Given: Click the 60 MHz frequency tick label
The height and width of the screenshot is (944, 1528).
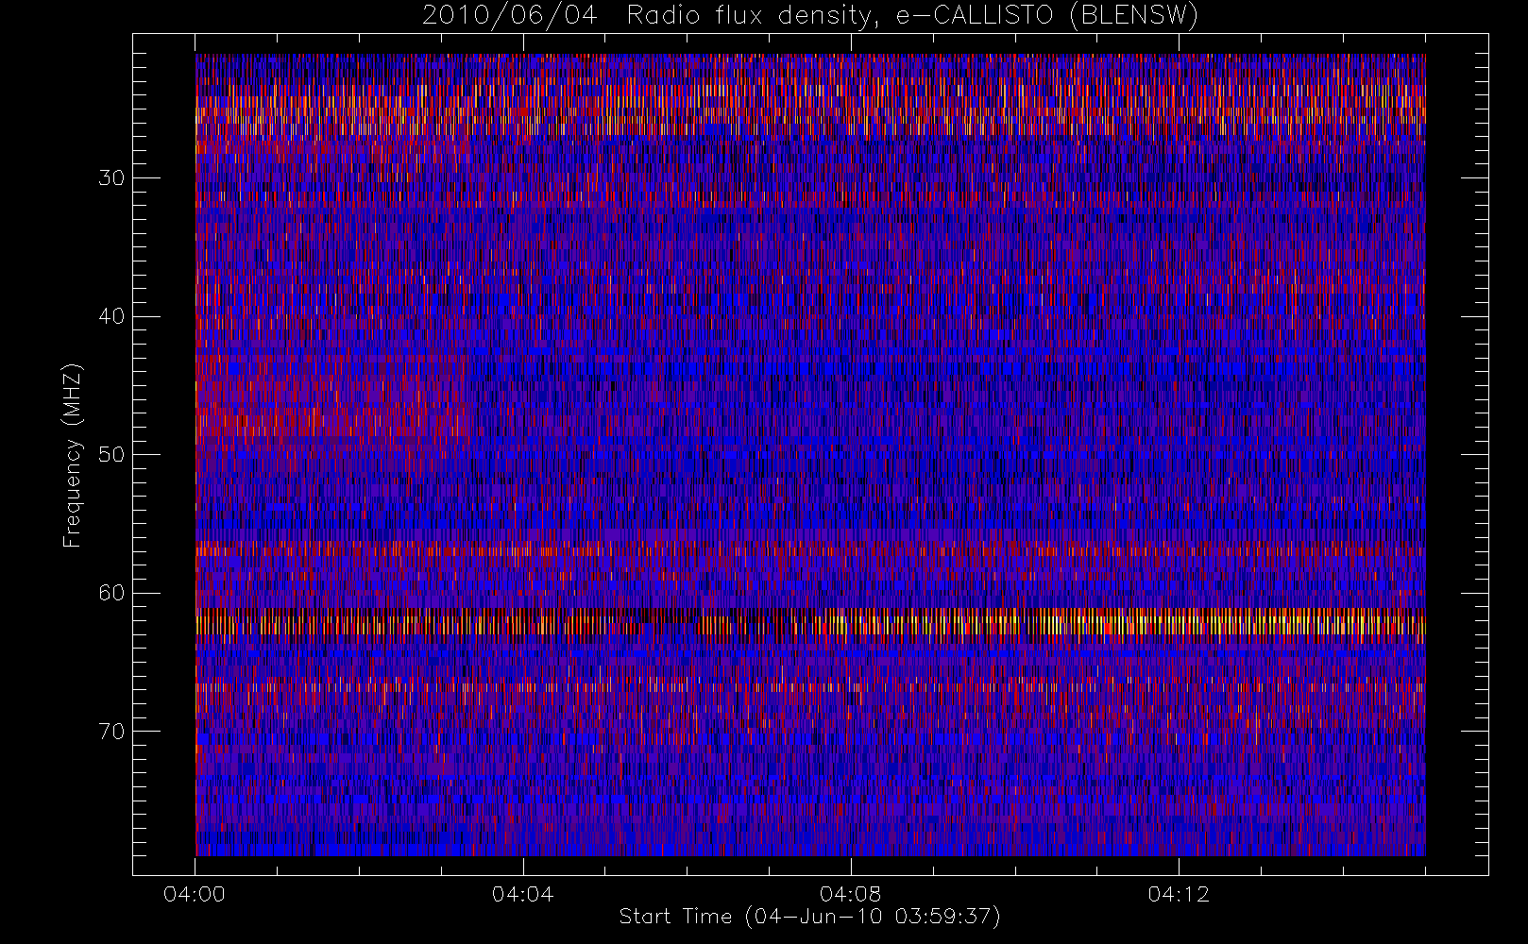Looking at the screenshot, I should [x=111, y=593].
